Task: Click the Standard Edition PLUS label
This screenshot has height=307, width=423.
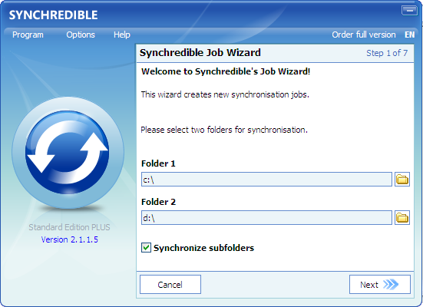Action: (x=69, y=227)
